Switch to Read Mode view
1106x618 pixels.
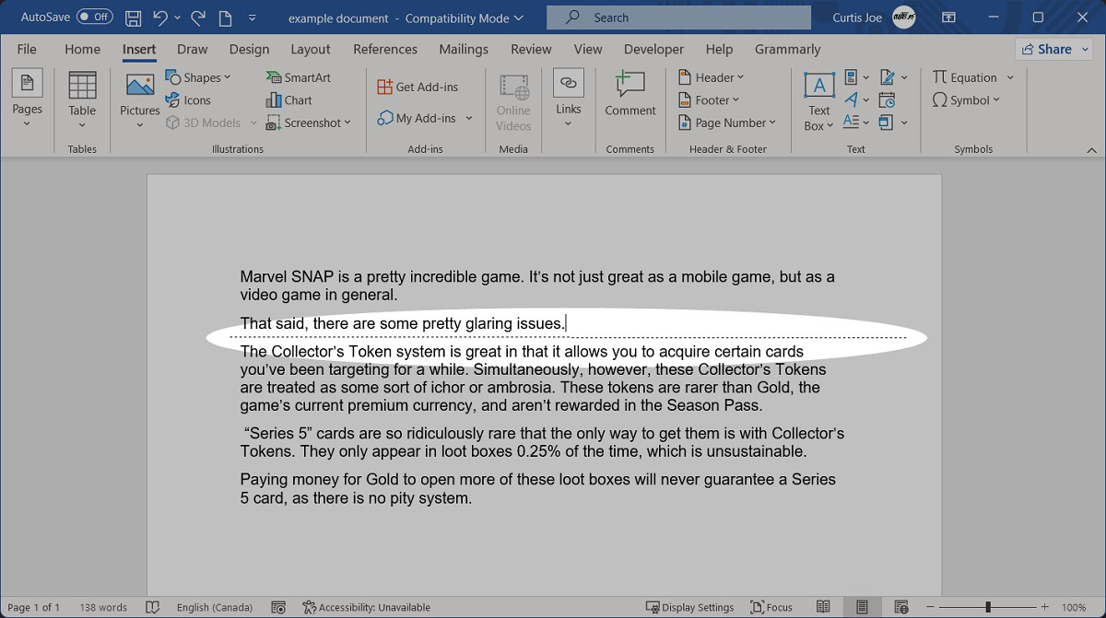(x=825, y=607)
